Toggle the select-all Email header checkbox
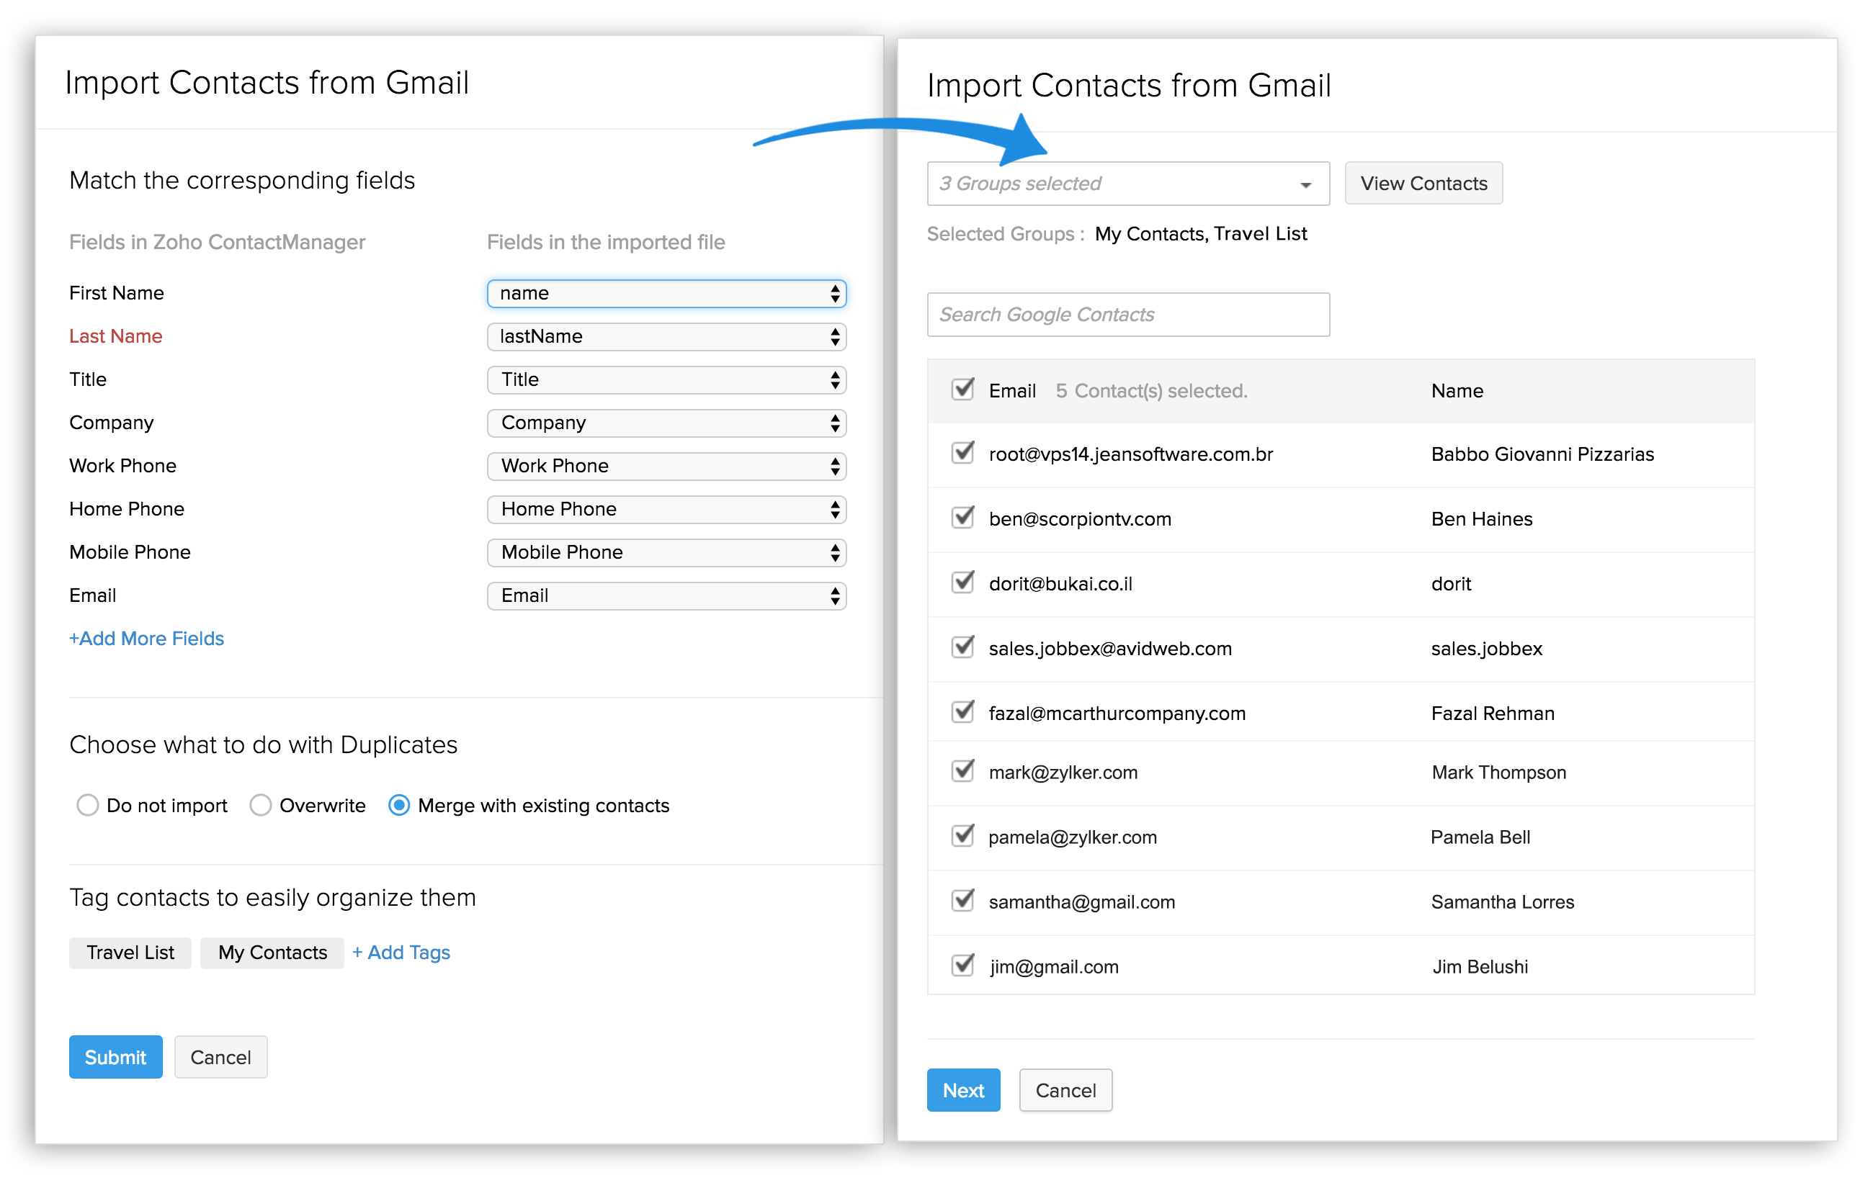1873x1188 pixels. pos(962,389)
